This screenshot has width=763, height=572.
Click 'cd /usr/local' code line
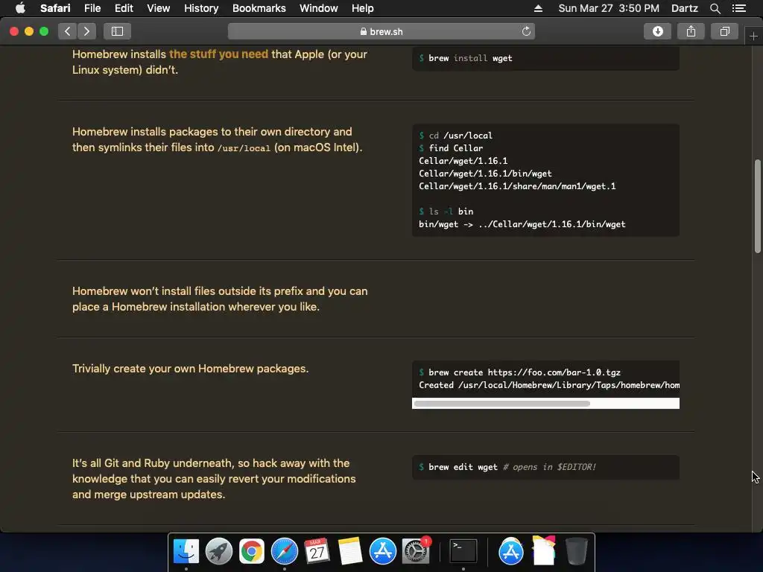456,136
